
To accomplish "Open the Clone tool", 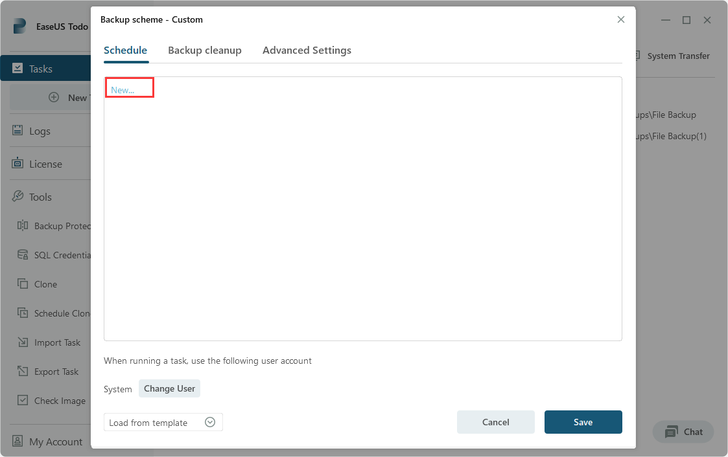I will pos(45,284).
